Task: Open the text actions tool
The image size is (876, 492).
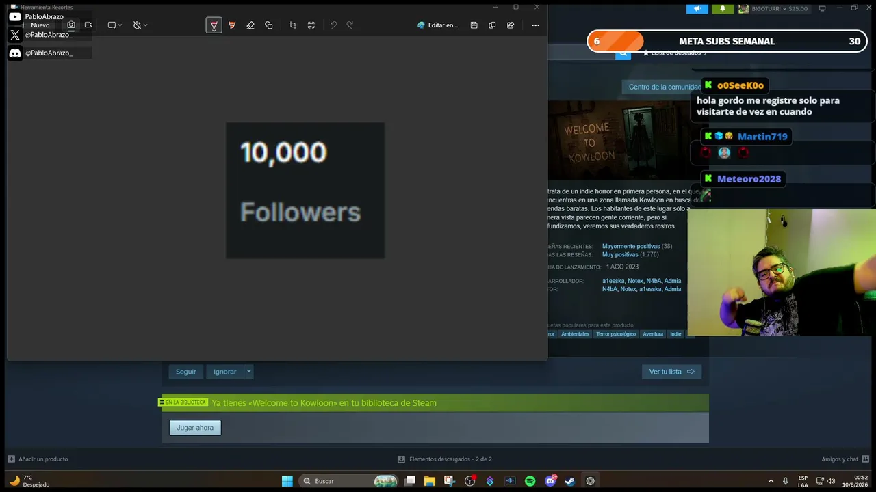Action: click(311, 25)
